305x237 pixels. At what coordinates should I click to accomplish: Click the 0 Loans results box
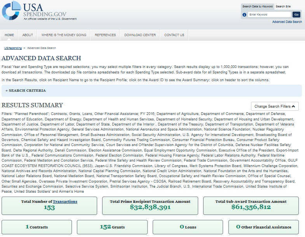pyautogui.click(x=188, y=227)
